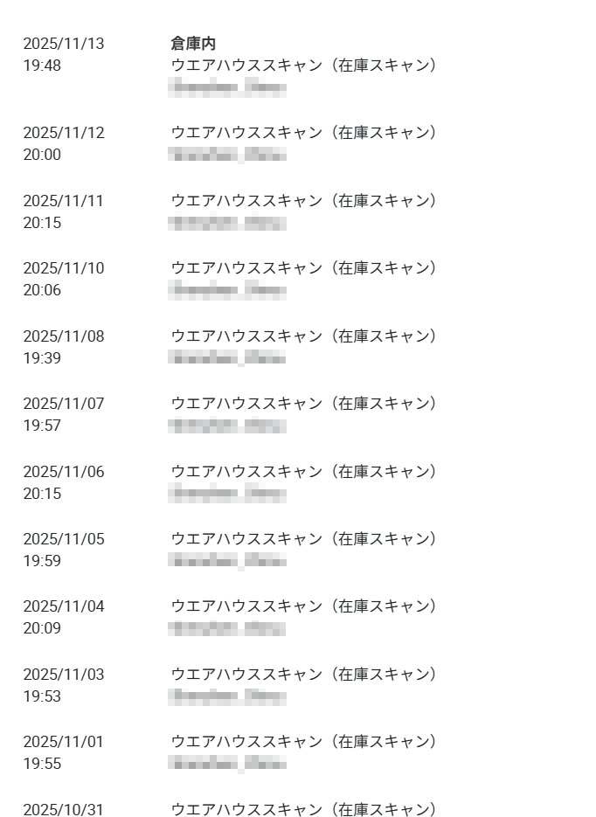This screenshot has width=596, height=817.
Task: Click the 倉庫内 status heading
Action: tap(193, 44)
